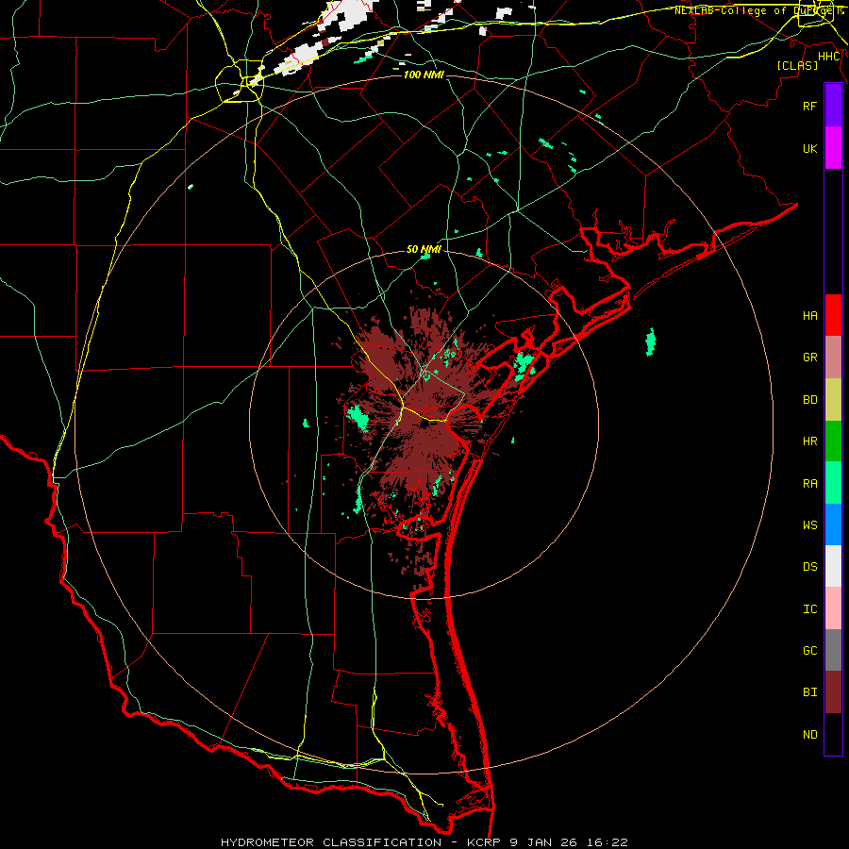Screen dimensions: 849x849
Task: Click the HA red legend swatch
Action: (833, 315)
